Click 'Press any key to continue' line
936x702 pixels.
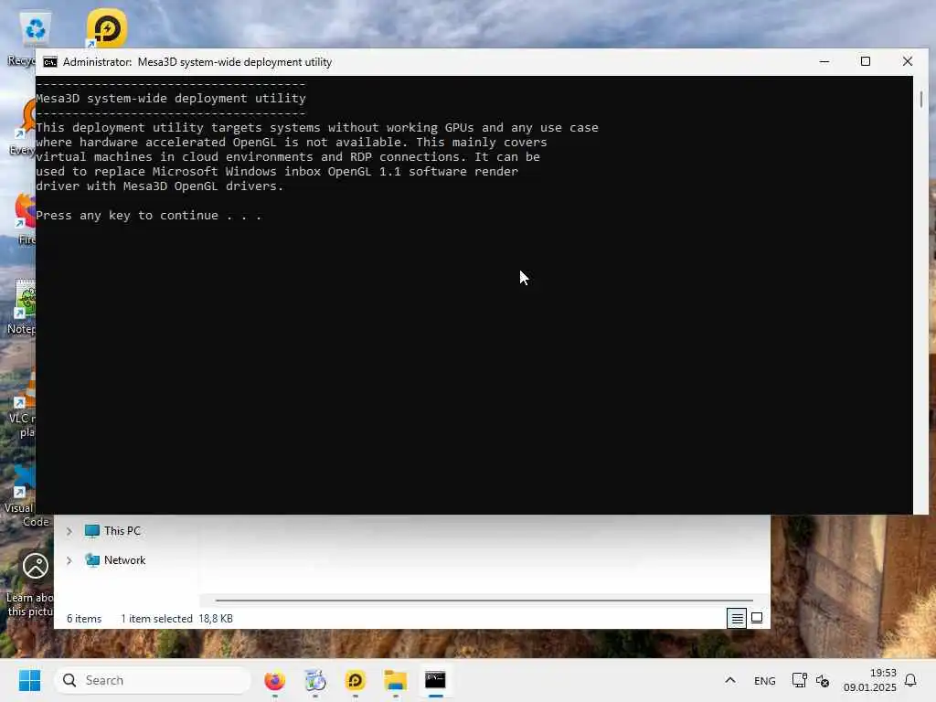(x=149, y=216)
